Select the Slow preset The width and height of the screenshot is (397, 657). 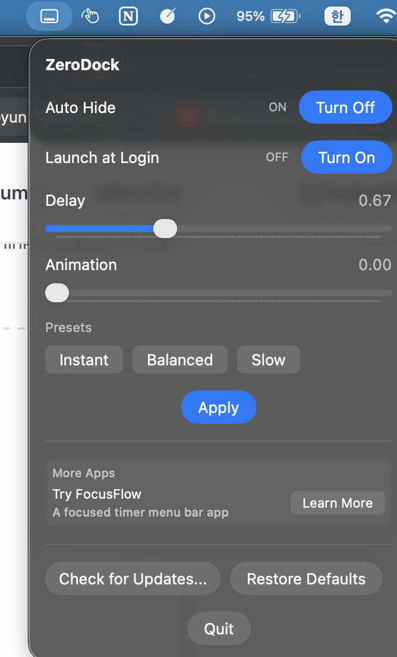(x=268, y=359)
